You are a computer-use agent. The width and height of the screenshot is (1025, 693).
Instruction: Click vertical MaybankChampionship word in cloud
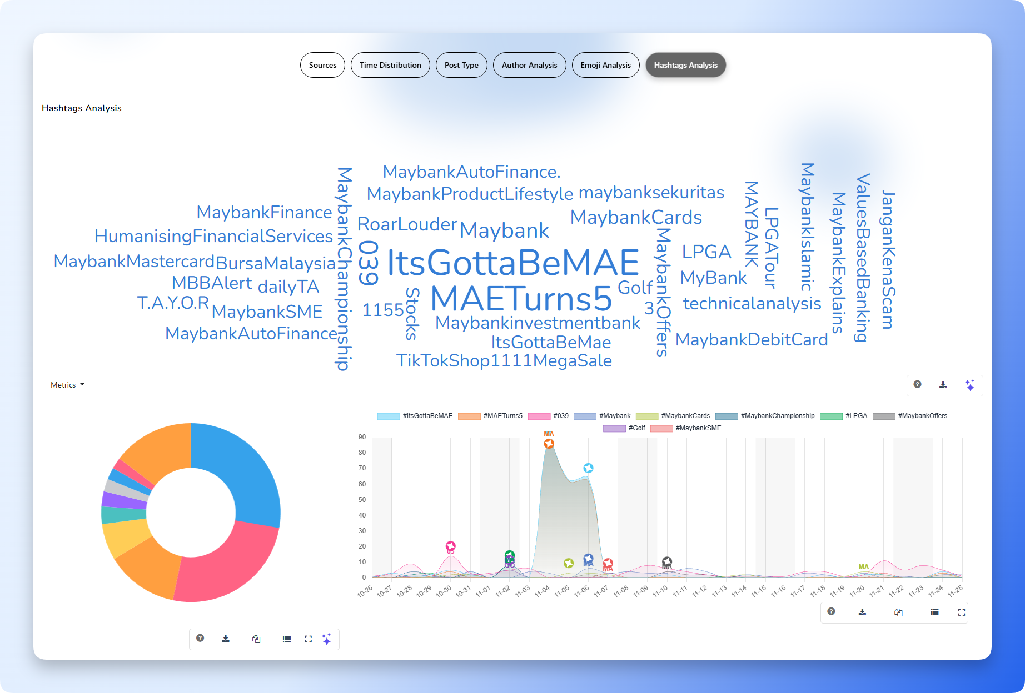345,269
